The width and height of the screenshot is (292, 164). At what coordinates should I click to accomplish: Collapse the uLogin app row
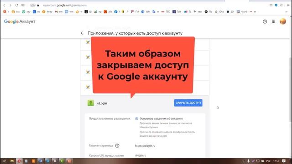coord(145,103)
